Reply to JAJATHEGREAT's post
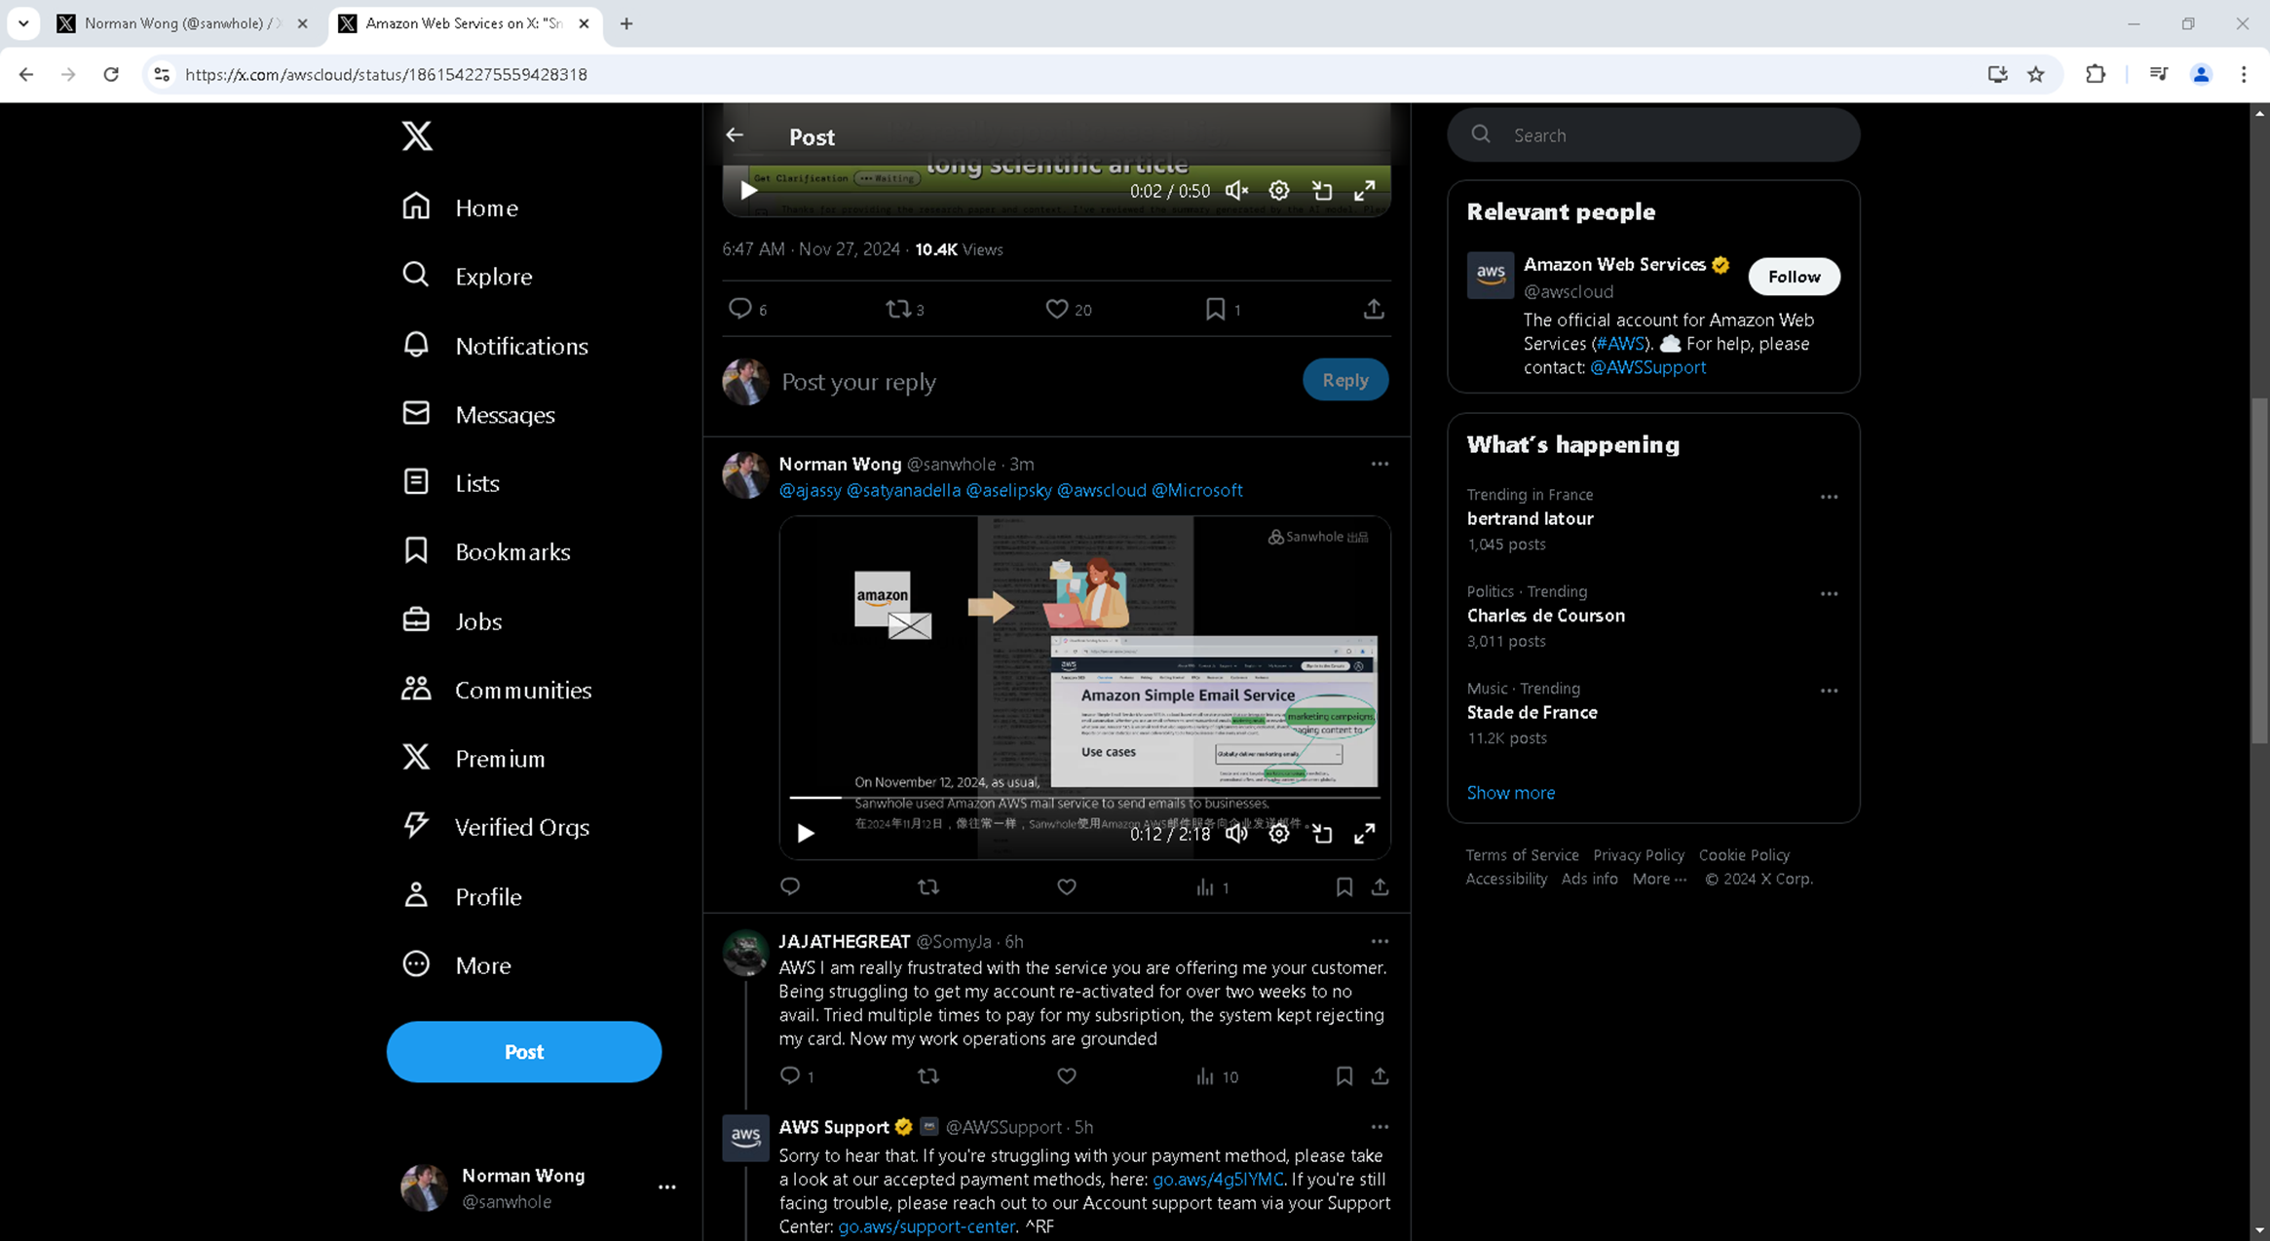 click(x=797, y=1075)
